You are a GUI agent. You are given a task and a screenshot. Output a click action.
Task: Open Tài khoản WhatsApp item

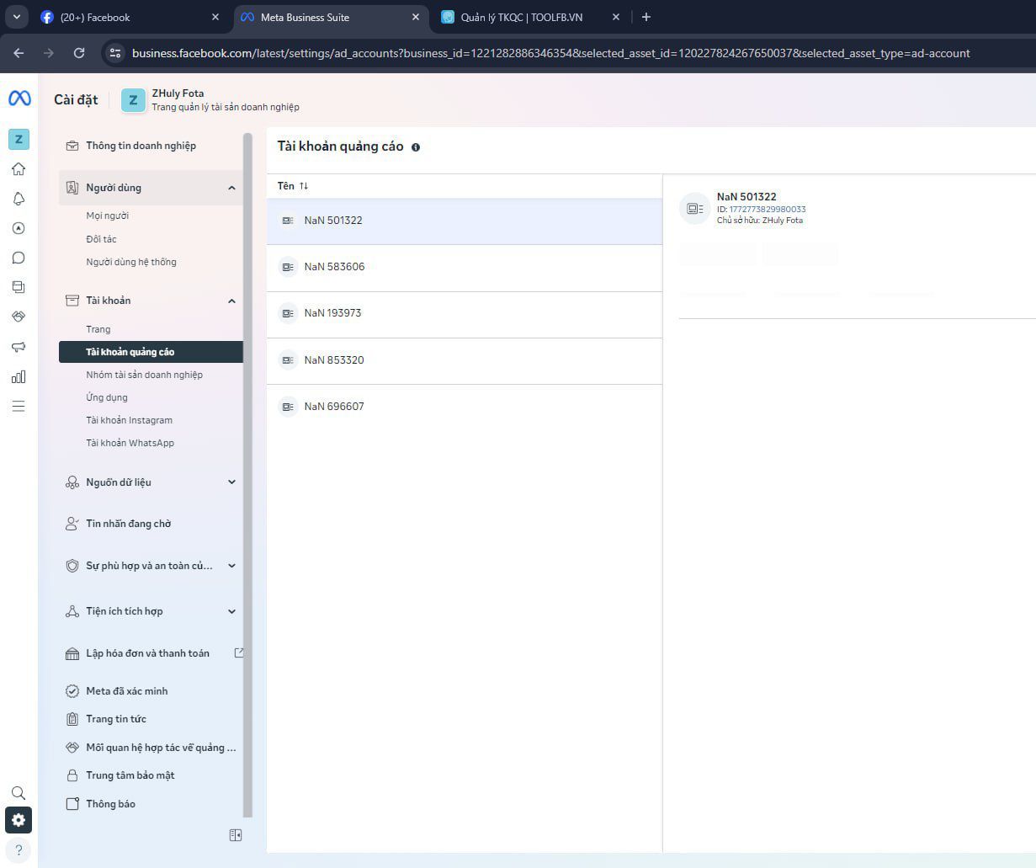click(x=130, y=443)
